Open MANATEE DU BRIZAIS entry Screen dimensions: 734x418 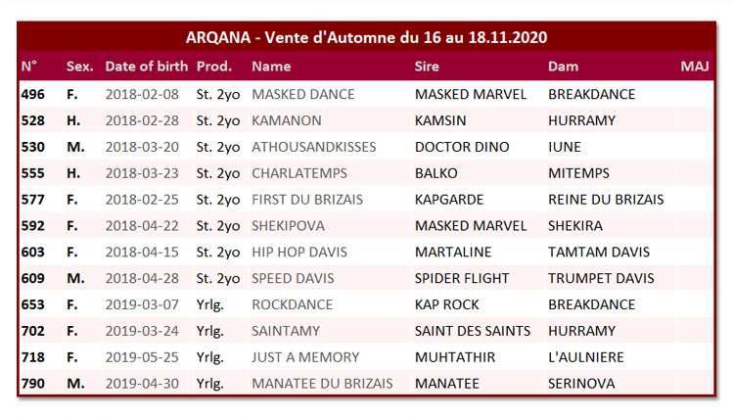coord(322,384)
